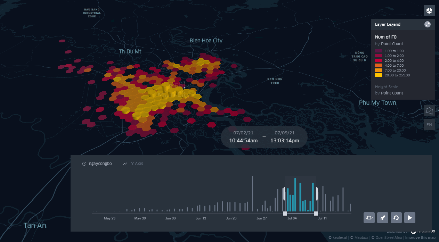
Task: Open the Improve this map link
Action: [420, 237]
